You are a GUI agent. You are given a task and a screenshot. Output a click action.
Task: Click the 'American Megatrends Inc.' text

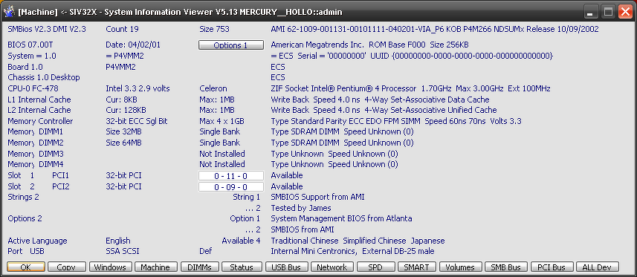pyautogui.click(x=317, y=45)
